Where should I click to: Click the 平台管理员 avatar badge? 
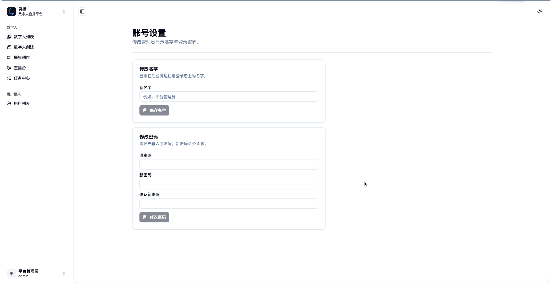[x=11, y=274]
